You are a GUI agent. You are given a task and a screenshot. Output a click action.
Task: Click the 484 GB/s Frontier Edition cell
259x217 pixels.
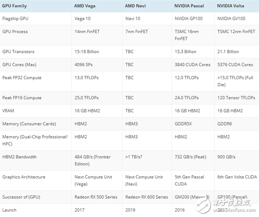click(93, 160)
